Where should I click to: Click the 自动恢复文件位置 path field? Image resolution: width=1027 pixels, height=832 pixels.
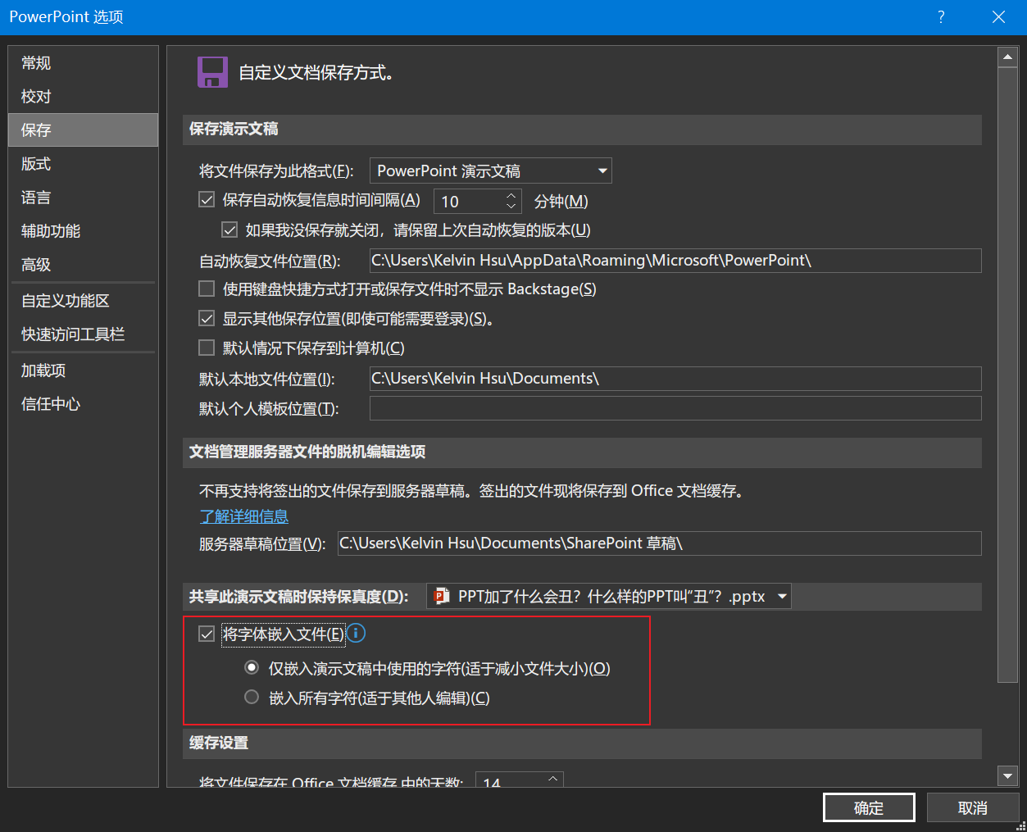(675, 261)
